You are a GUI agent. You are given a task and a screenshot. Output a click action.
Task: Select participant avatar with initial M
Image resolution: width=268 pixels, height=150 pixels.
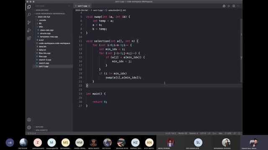[x=52, y=142]
